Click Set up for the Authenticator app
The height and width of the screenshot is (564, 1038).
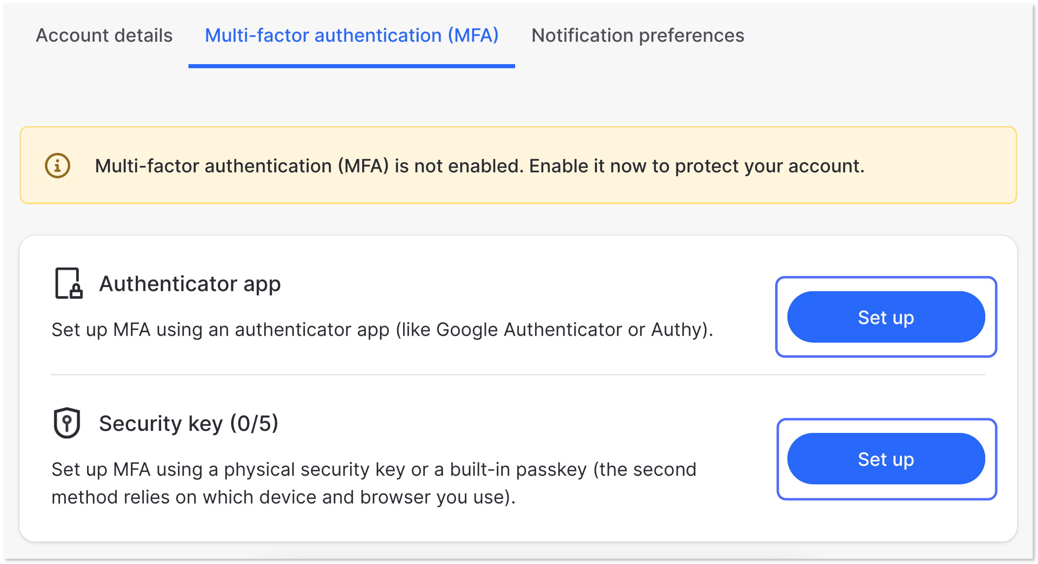pyautogui.click(x=886, y=317)
